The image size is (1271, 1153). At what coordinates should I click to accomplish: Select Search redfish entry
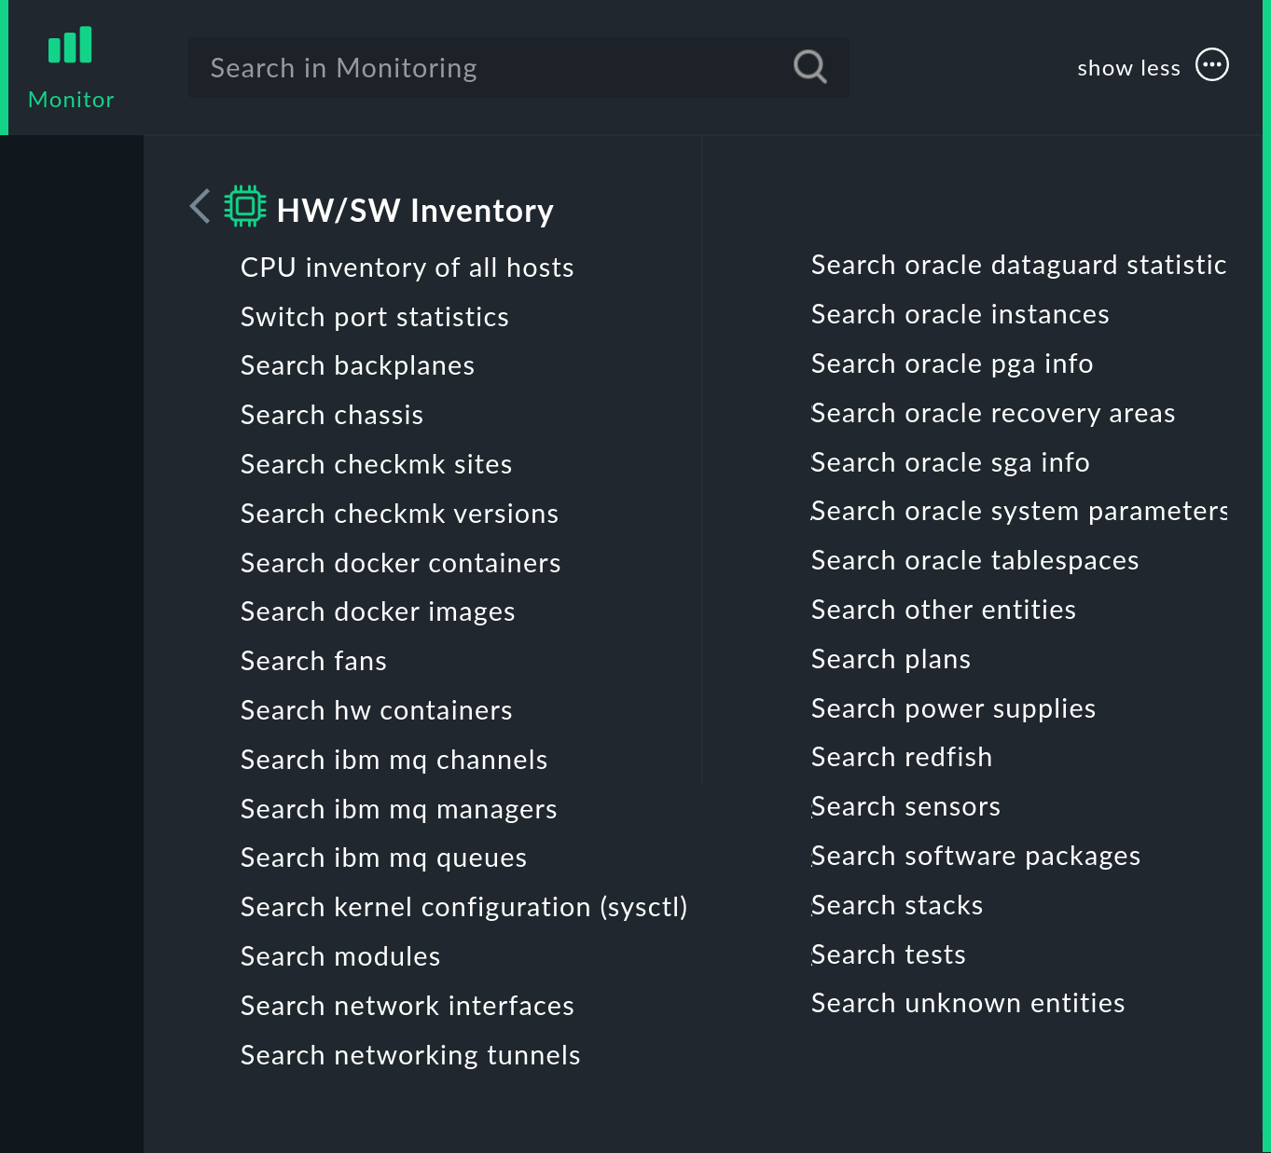pyautogui.click(x=901, y=757)
